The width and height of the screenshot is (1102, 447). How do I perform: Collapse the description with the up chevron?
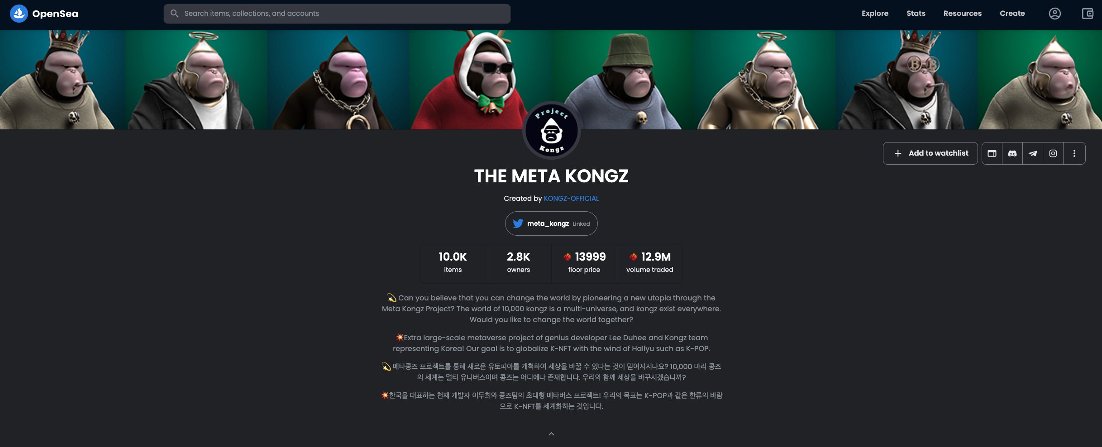(551, 434)
